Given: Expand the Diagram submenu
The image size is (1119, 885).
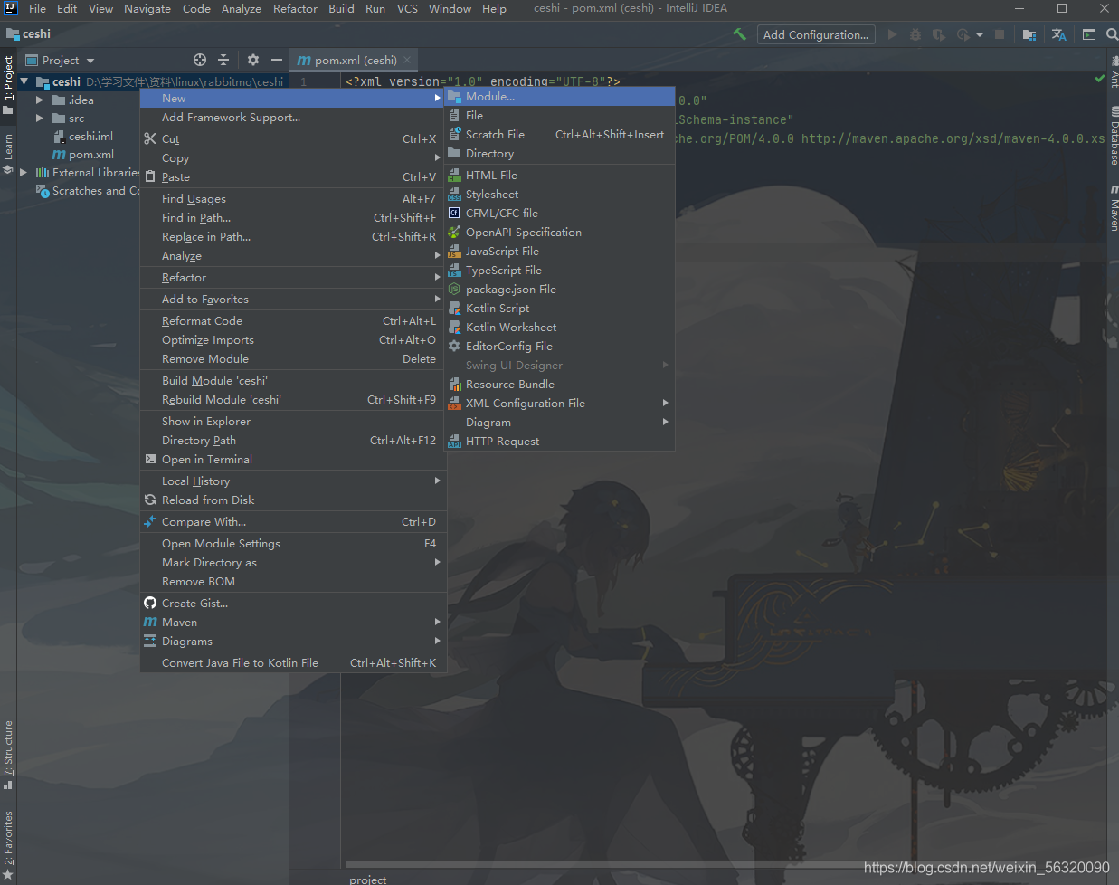Looking at the screenshot, I should click(x=561, y=423).
